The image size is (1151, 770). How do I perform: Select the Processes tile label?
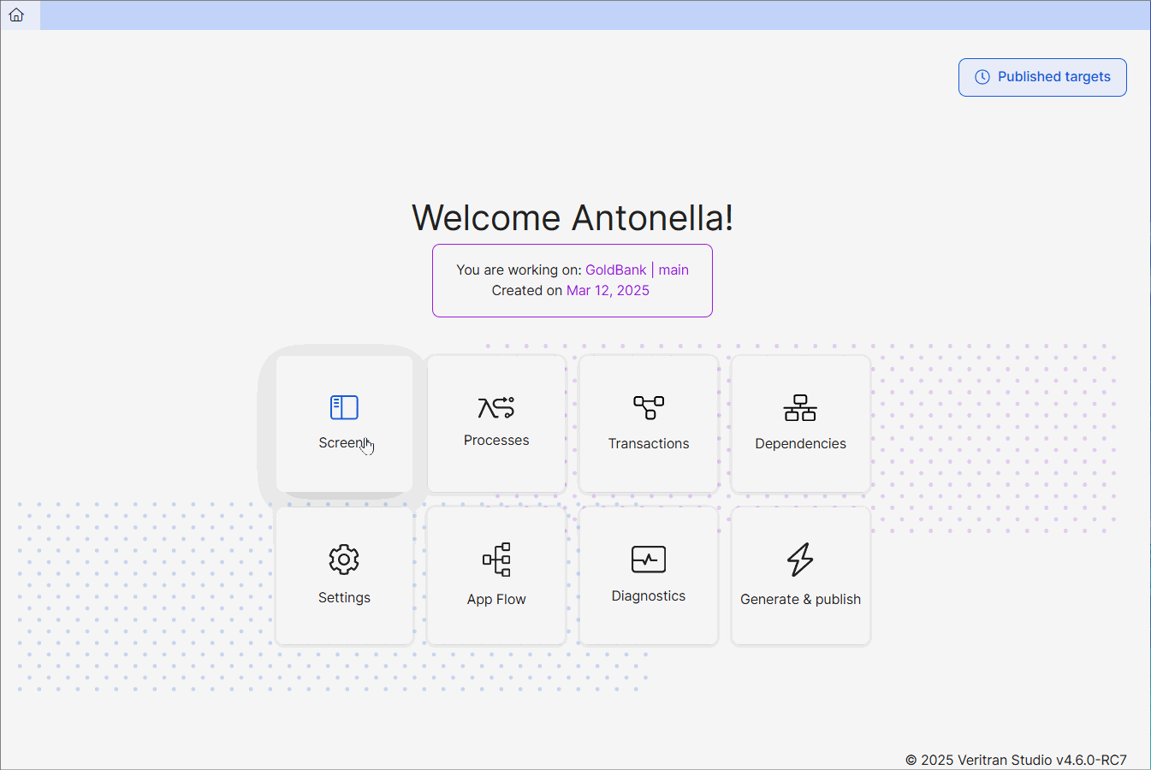coord(496,441)
